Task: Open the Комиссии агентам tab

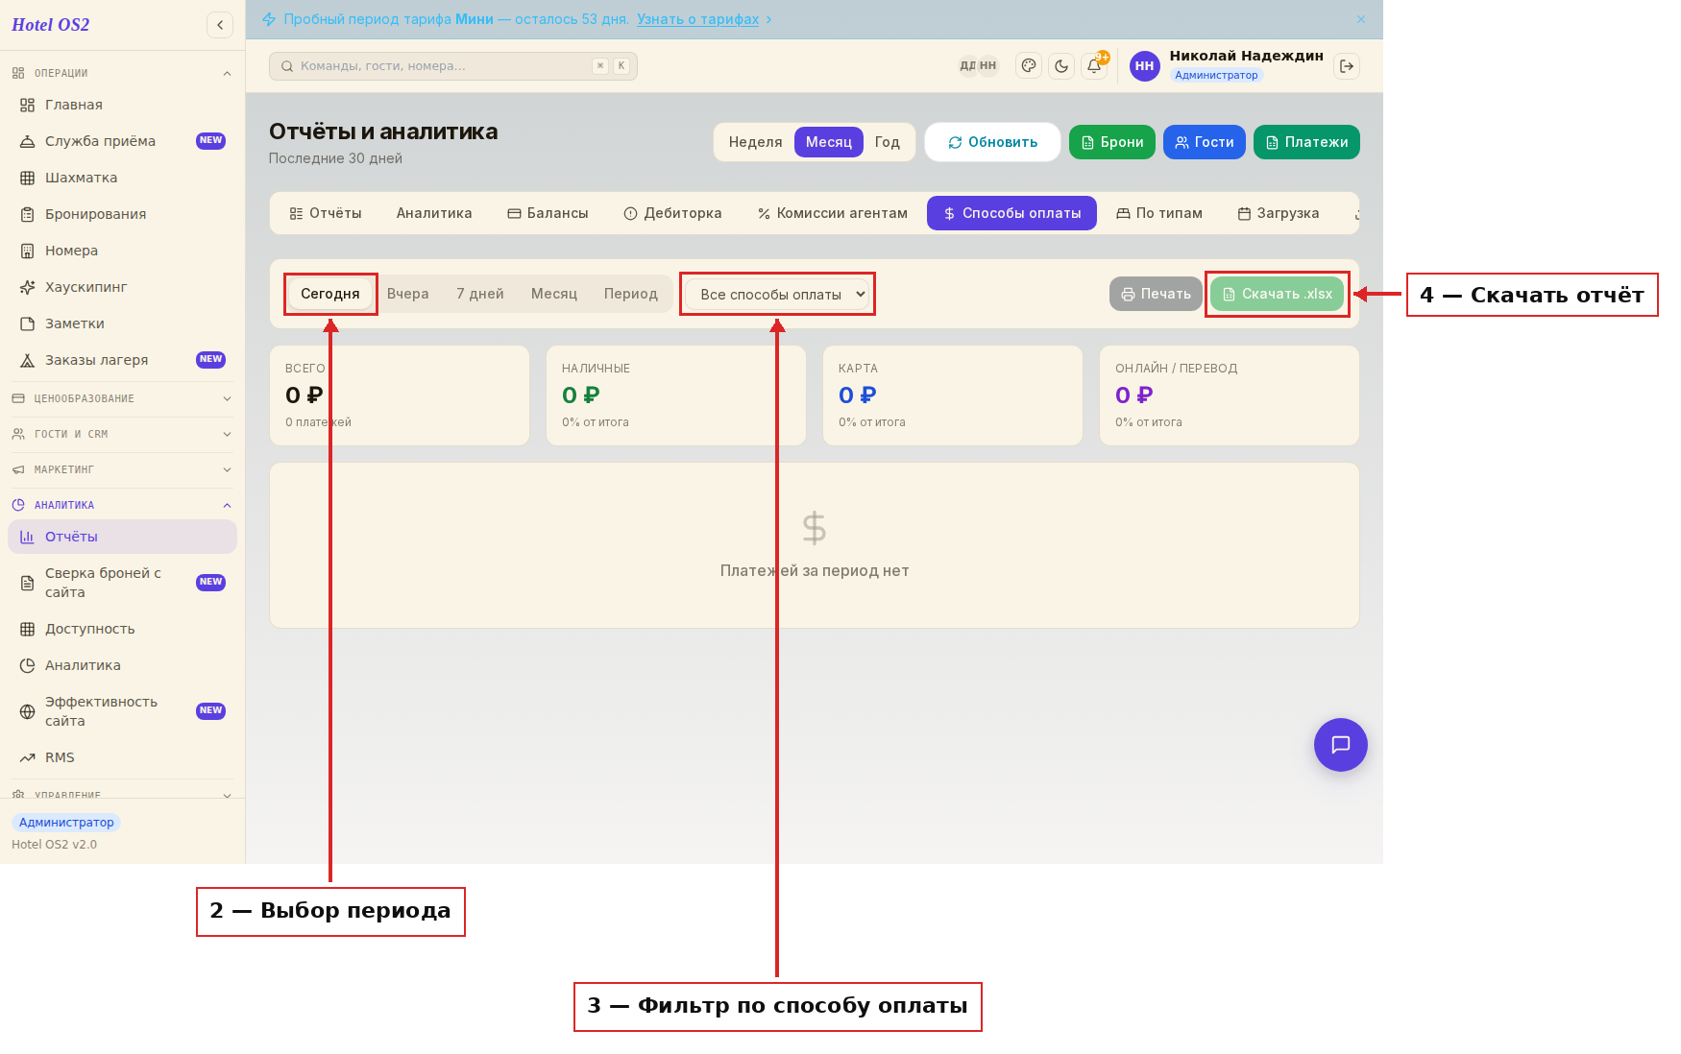Action: [x=832, y=213]
